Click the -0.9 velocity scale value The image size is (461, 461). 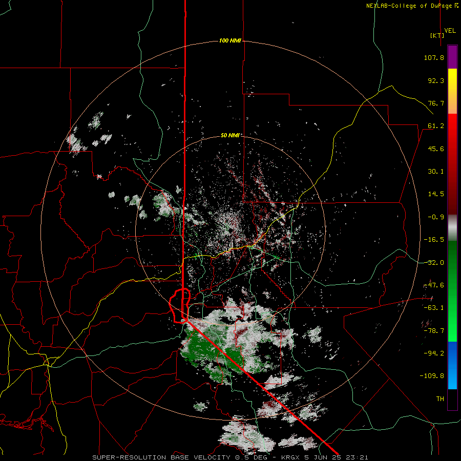coord(436,217)
